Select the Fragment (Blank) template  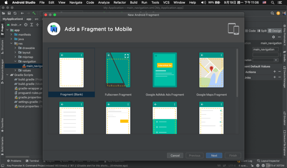(x=71, y=73)
